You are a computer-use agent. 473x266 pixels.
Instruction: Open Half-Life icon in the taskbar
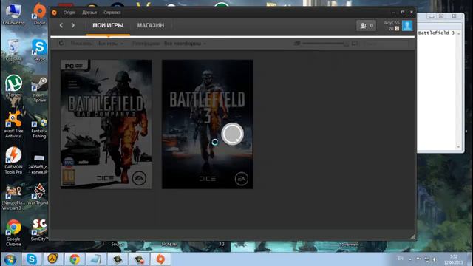point(53,259)
